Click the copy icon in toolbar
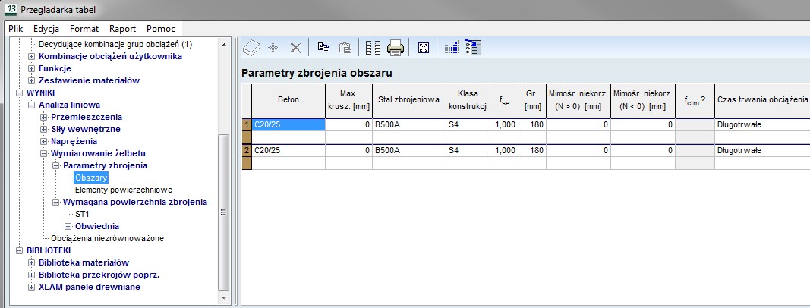Image resolution: width=810 pixels, height=308 pixels. (x=323, y=48)
